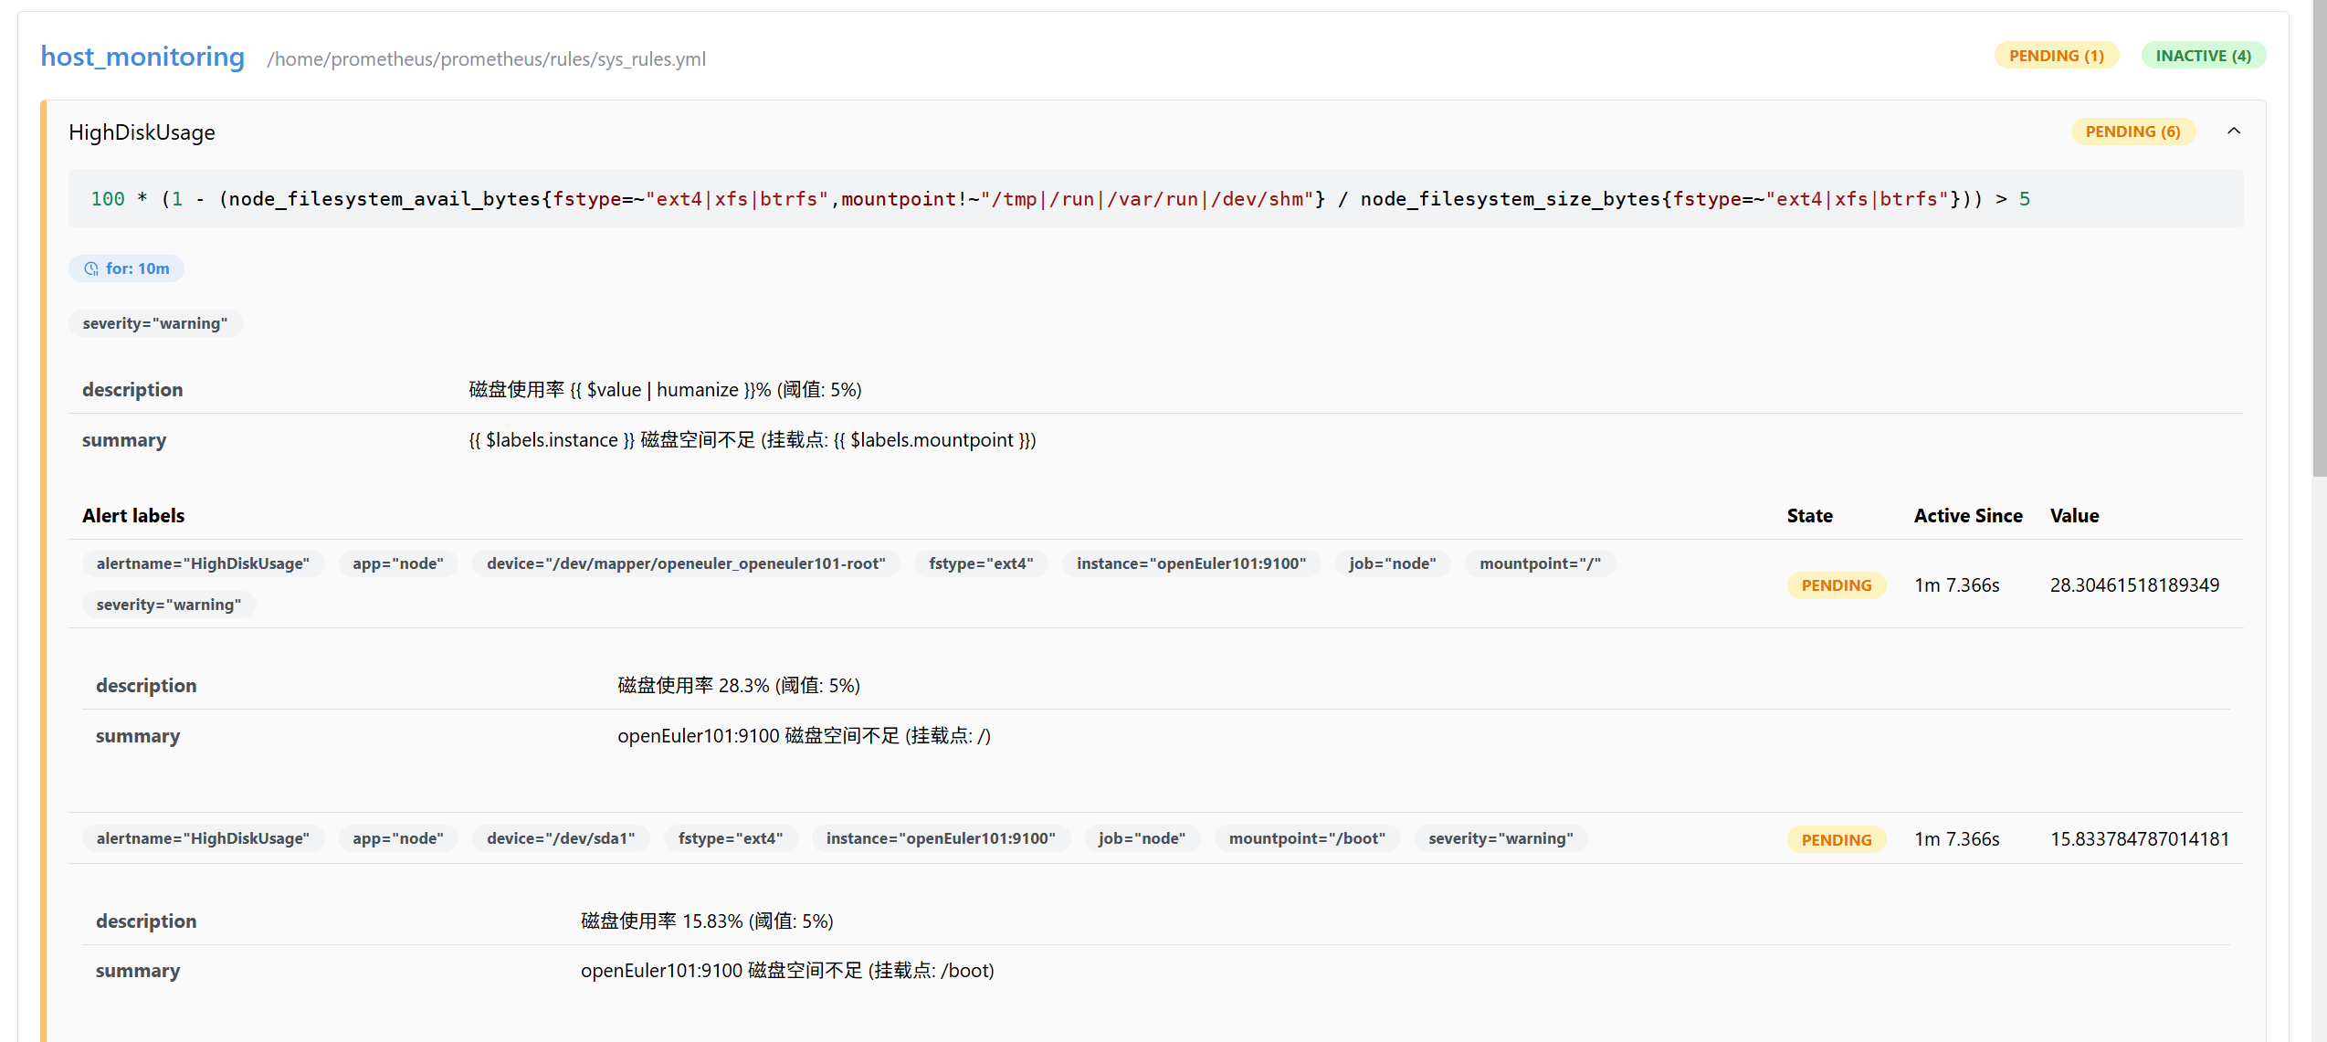Click the fstype="ext4" label chip
Viewport: 2327px width, 1042px height.
tap(981, 563)
